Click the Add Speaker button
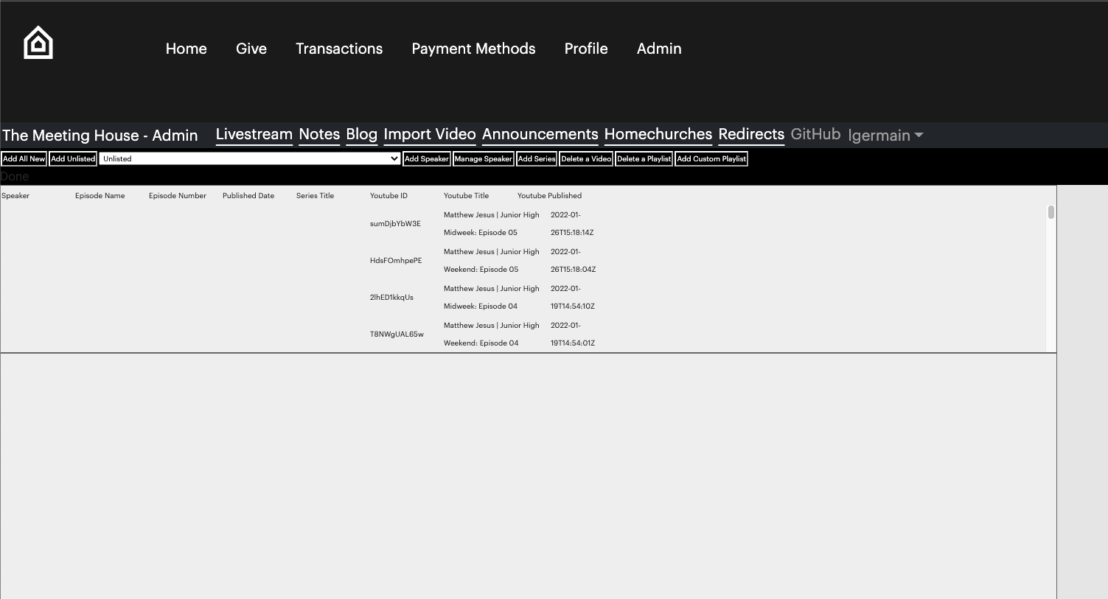This screenshot has width=1108, height=599. coord(427,158)
